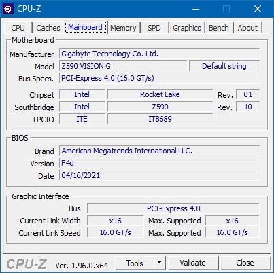Open the Caches tab
Screen dimensions: 274x273
pos(48,28)
